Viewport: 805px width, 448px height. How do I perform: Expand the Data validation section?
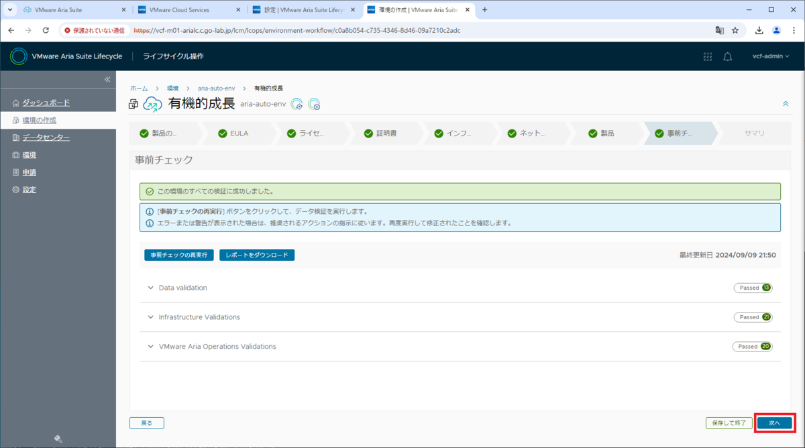[x=150, y=288]
